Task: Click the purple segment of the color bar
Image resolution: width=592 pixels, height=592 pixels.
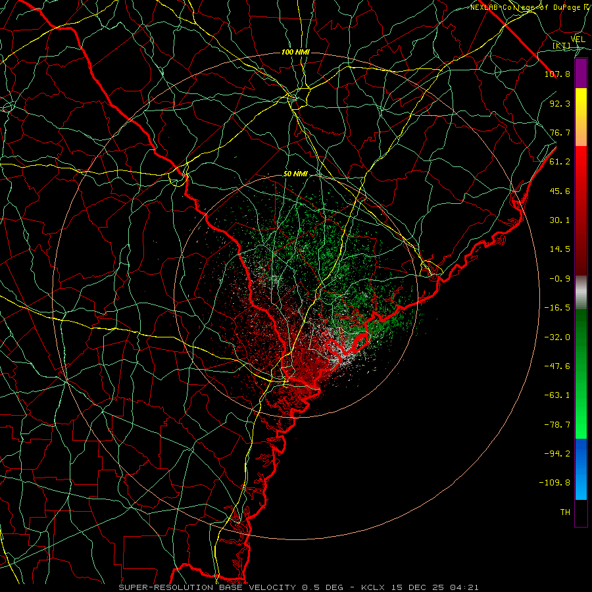Action: tap(581, 73)
